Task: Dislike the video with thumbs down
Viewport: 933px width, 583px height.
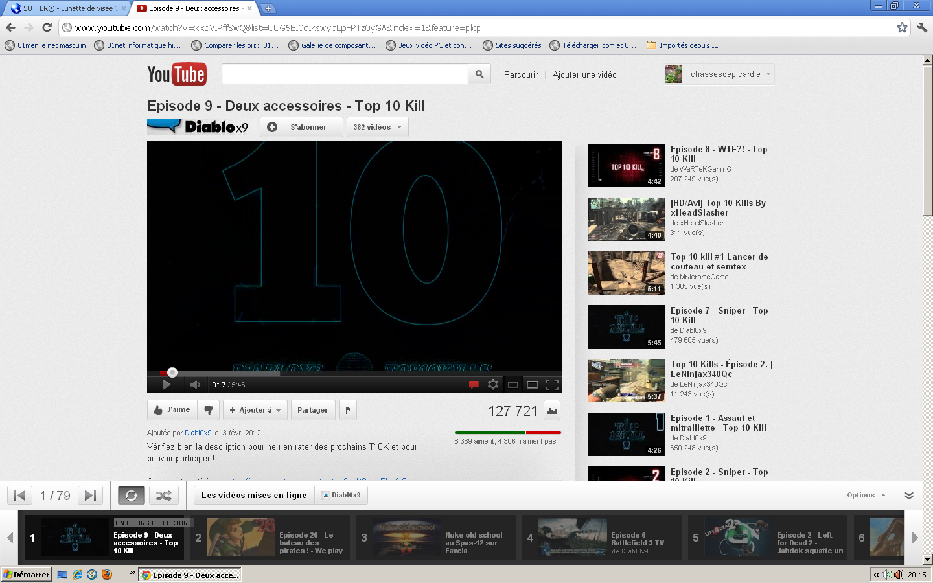Action: pos(209,410)
